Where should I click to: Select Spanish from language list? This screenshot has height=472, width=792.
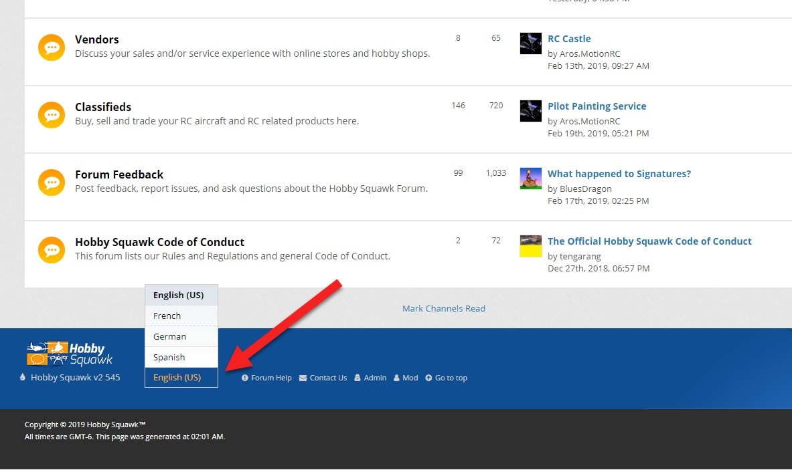tap(181, 357)
